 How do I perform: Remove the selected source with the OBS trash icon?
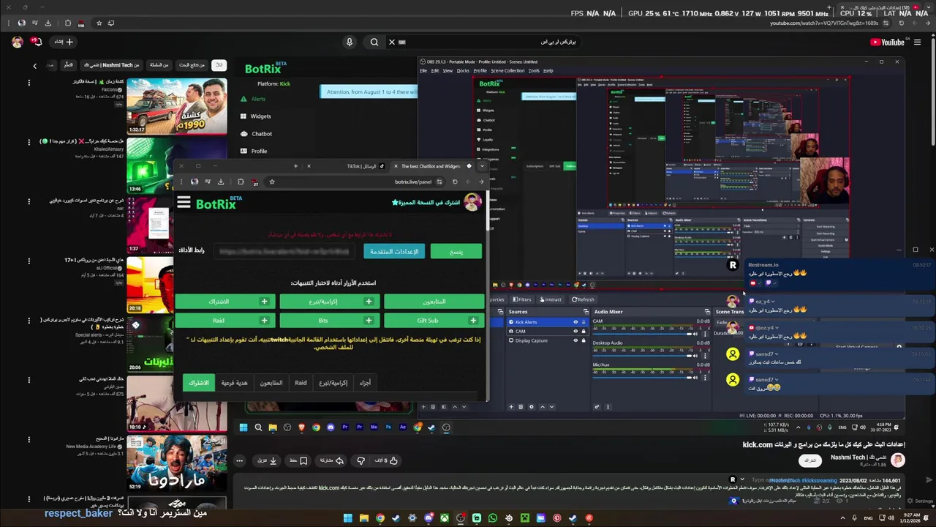point(521,407)
